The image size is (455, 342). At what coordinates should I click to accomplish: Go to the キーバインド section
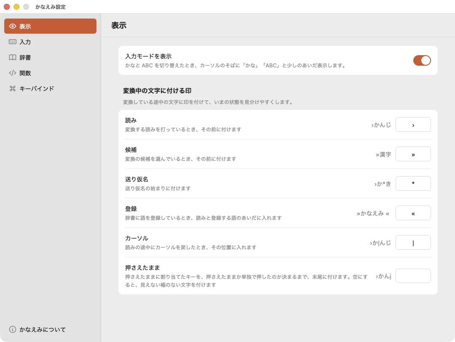point(51,88)
